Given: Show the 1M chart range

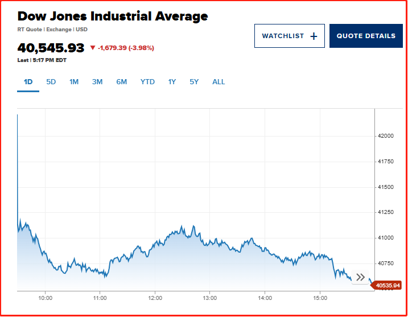Looking at the screenshot, I should (74, 82).
